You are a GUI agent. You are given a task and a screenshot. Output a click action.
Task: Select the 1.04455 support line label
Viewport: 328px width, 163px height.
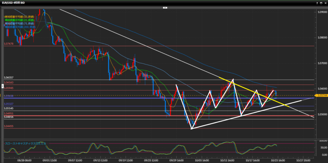pyautogui.click(x=9, y=126)
